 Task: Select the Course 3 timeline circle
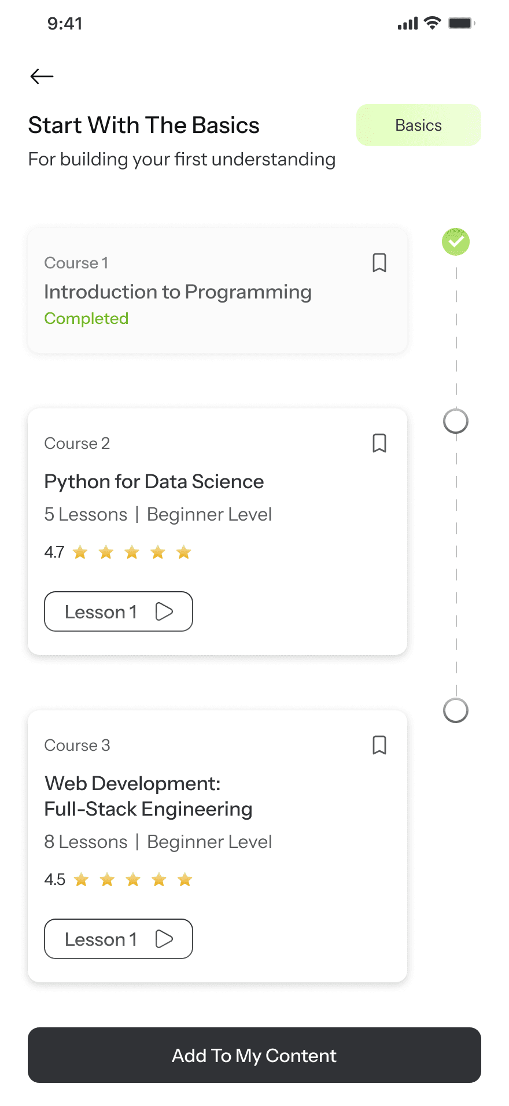[456, 710]
